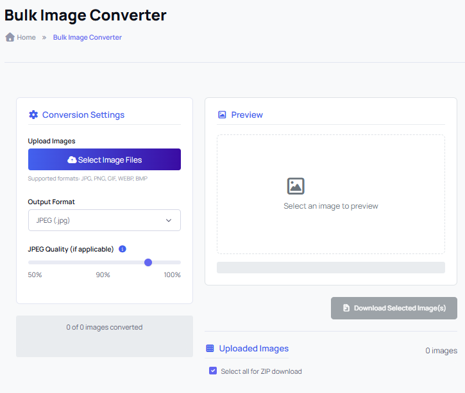Screen dimensions: 465x393
Task: Click the JPEG Quality (if applicable) label
Action: [x=71, y=249]
